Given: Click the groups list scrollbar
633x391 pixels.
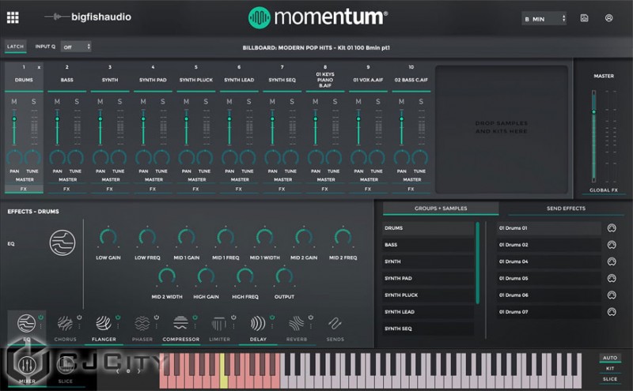Looking at the screenshot, I should tap(478, 263).
